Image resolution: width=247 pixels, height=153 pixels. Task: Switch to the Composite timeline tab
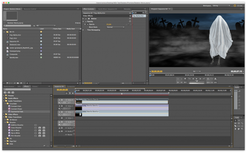(71, 86)
